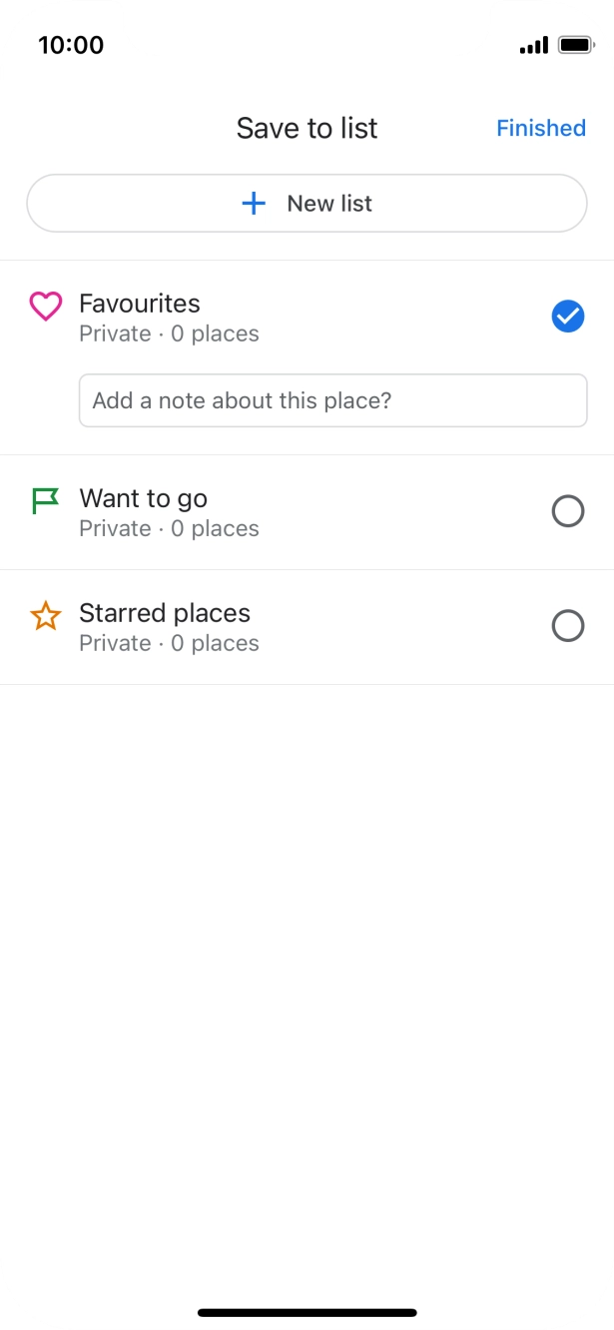Tap the cellular signal bars icon
This screenshot has height=1330, width=614.
click(x=534, y=46)
